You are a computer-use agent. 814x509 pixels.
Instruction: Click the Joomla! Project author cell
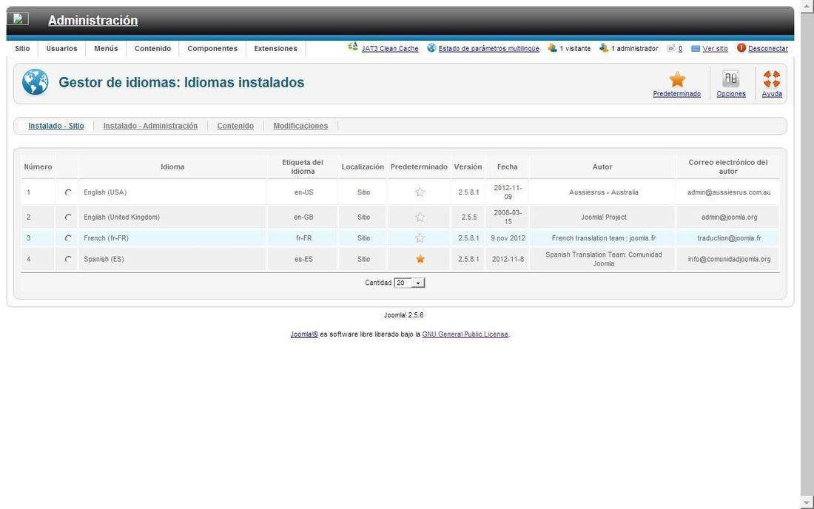pos(603,217)
